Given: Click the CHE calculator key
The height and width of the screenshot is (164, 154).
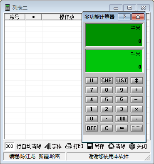Looking at the screenshot, I should [107, 81].
